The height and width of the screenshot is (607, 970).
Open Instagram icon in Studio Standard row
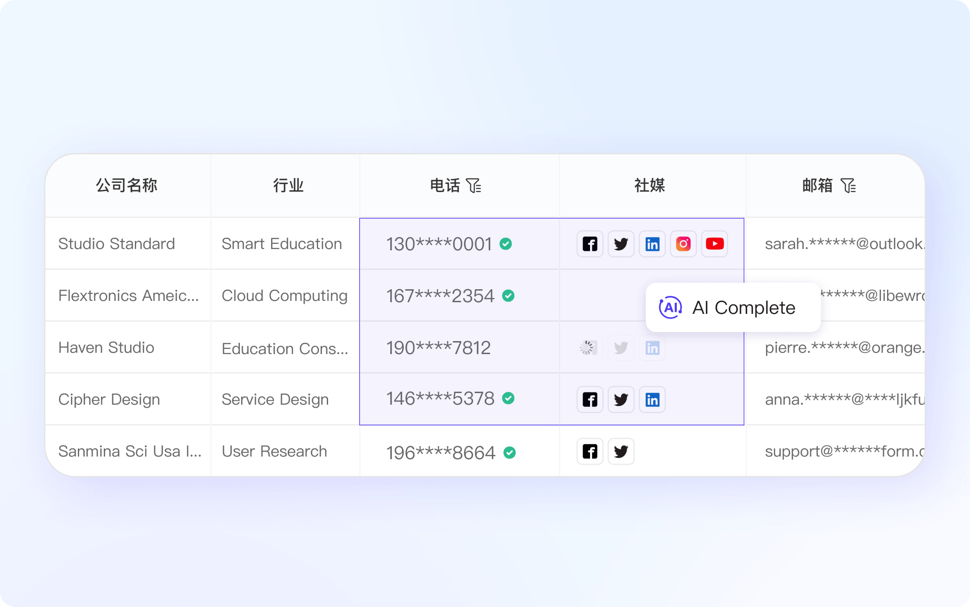pos(683,244)
